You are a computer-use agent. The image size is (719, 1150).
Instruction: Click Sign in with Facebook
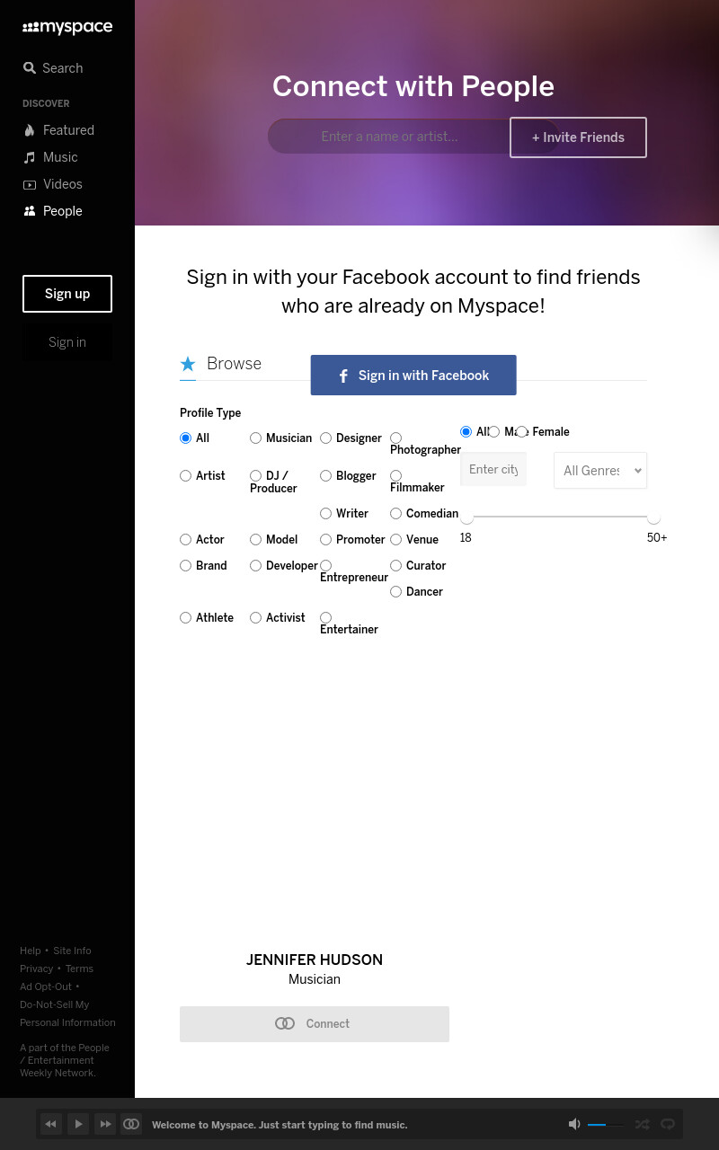(x=413, y=376)
